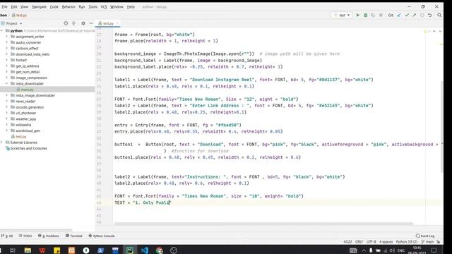452x254 pixels.
Task: Update project with the blue Git arrow
Action: point(399,15)
